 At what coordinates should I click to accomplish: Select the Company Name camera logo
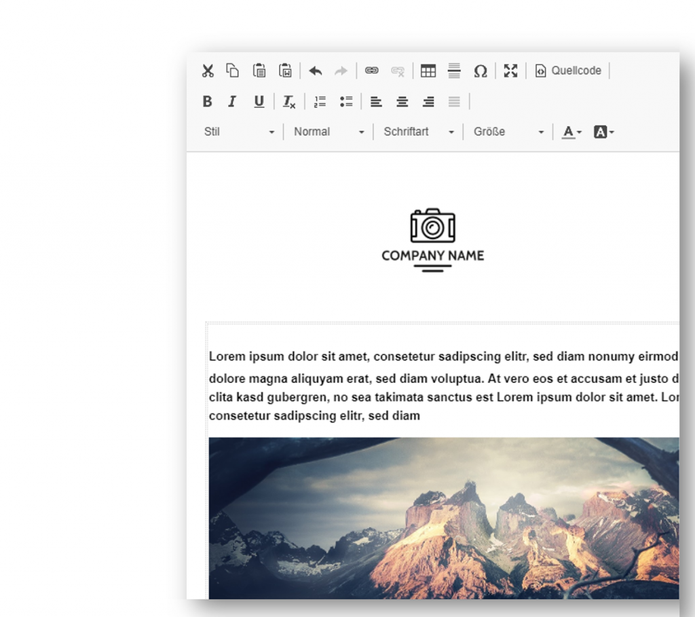pyautogui.click(x=432, y=240)
